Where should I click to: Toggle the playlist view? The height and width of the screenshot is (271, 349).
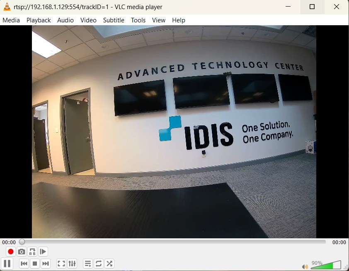pos(88,264)
